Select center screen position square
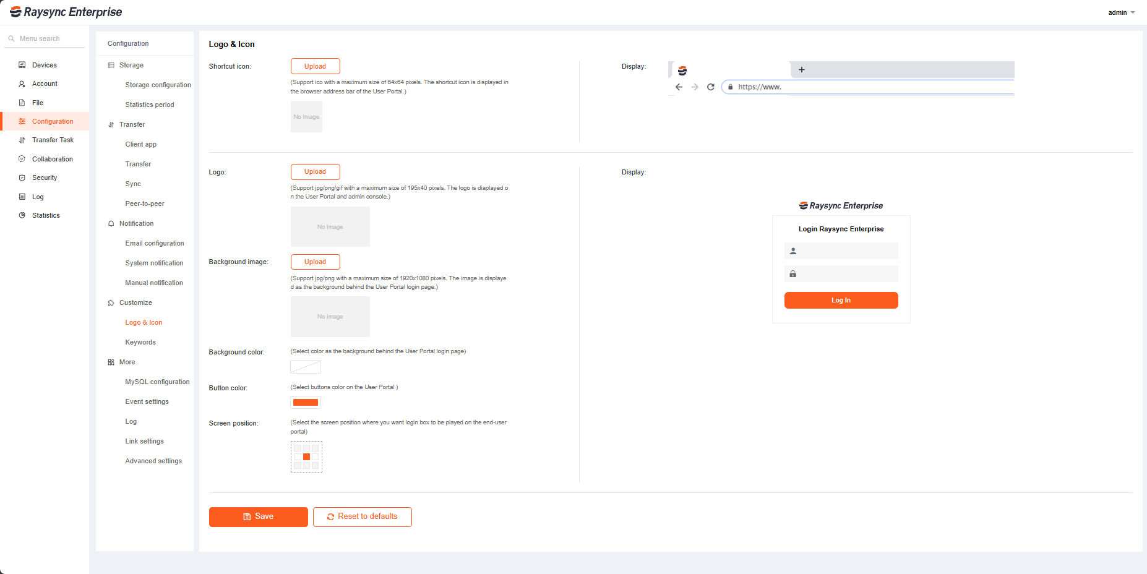 [306, 456]
